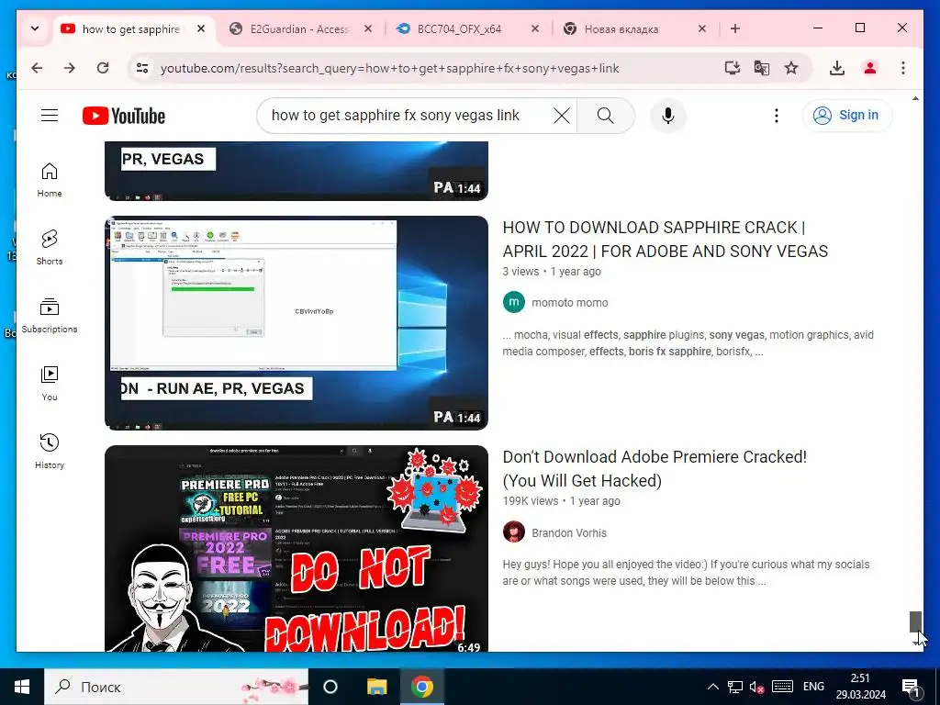This screenshot has width=940, height=705.
Task: Clear the search query with the X
Action: (x=562, y=115)
